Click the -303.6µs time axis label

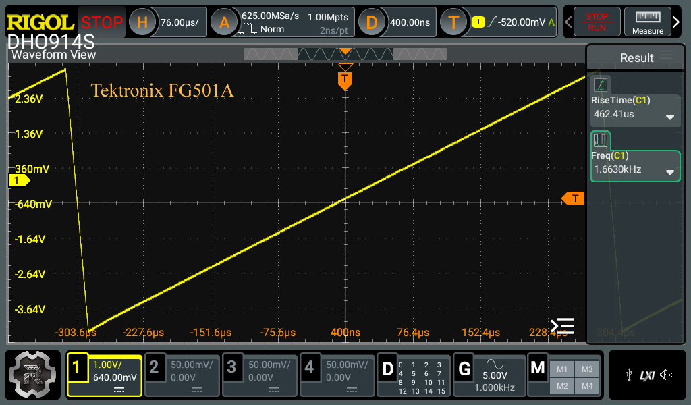click(76, 332)
